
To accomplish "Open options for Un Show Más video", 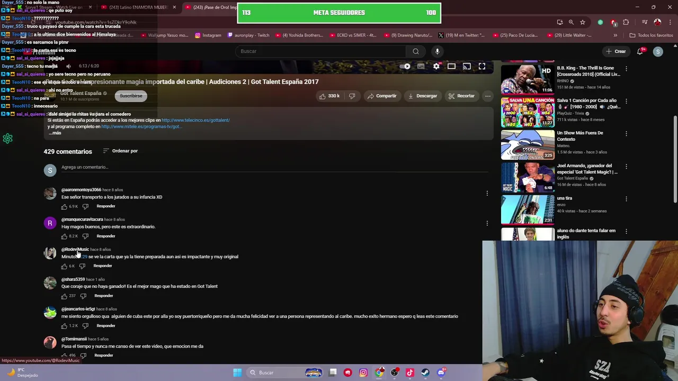I will (626, 134).
